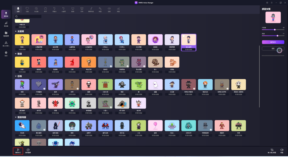
Task: Collapse the 動漫 section
Action: pyautogui.click(x=16, y=54)
